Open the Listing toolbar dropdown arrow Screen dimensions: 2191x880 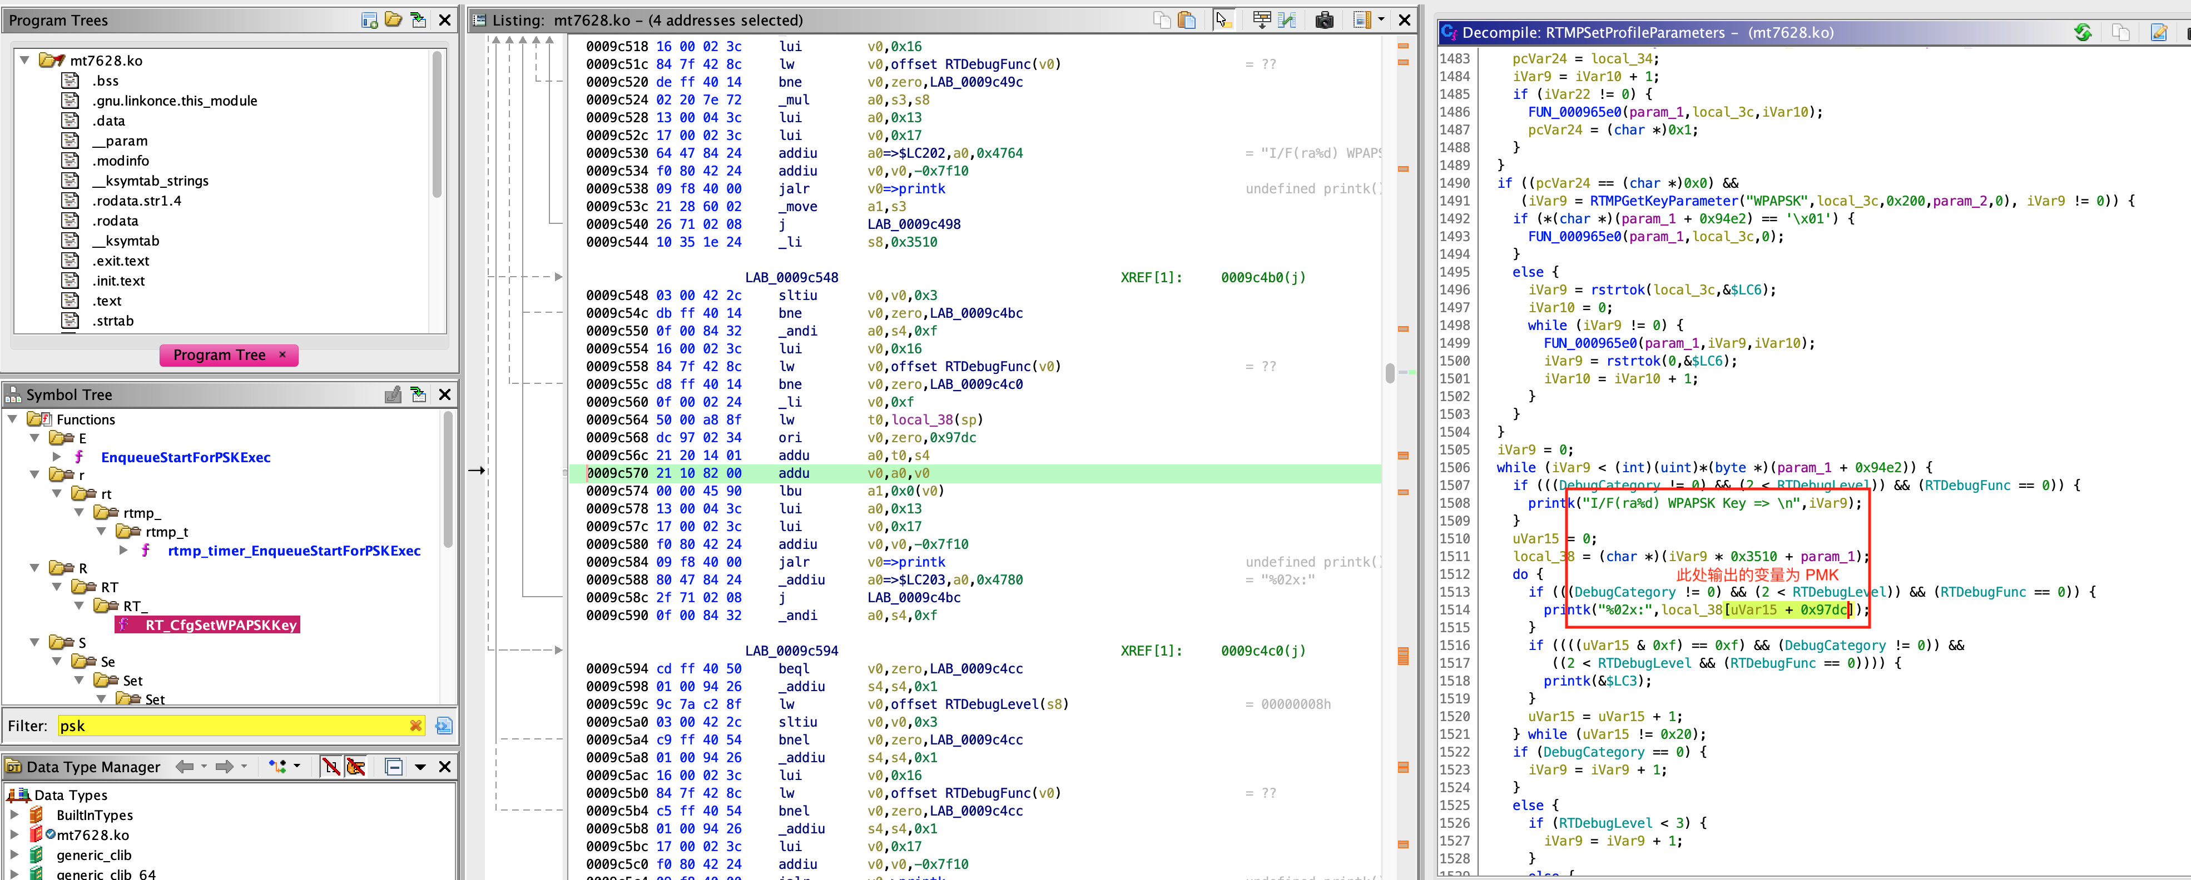(1381, 19)
